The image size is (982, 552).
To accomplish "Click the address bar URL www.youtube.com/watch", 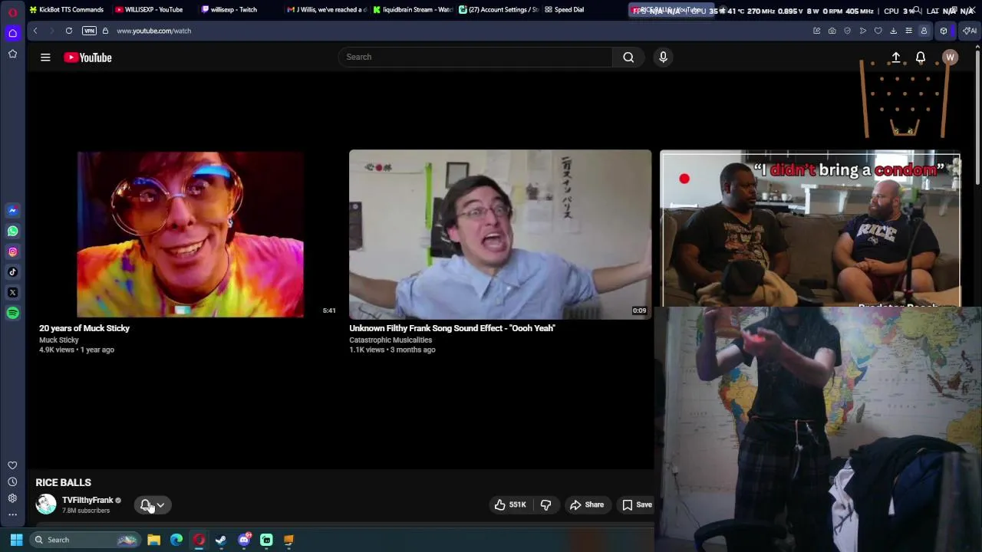I will pyautogui.click(x=153, y=31).
